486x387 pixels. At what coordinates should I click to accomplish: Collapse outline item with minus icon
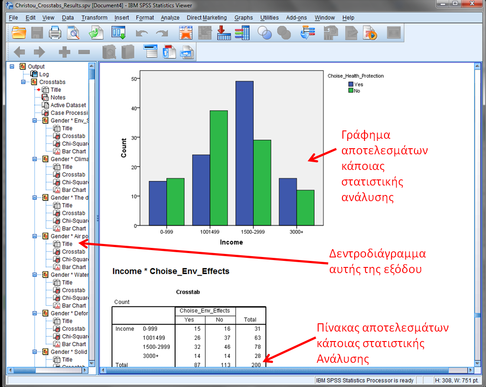pyautogui.click(x=84, y=52)
